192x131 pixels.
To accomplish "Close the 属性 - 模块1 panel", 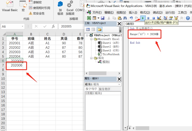I will click(119, 79).
